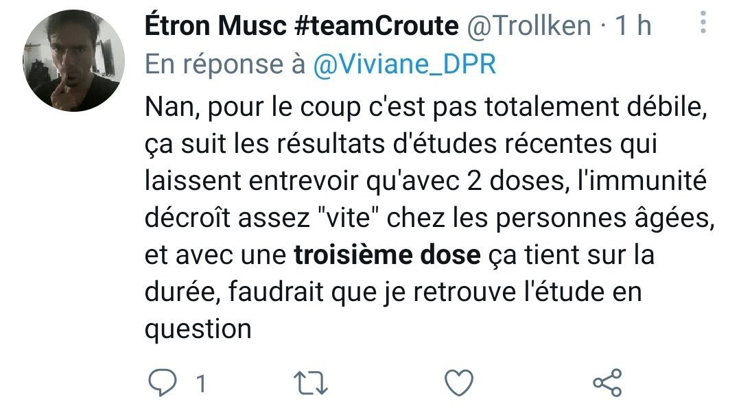Open the author's profile picture

coord(73,60)
